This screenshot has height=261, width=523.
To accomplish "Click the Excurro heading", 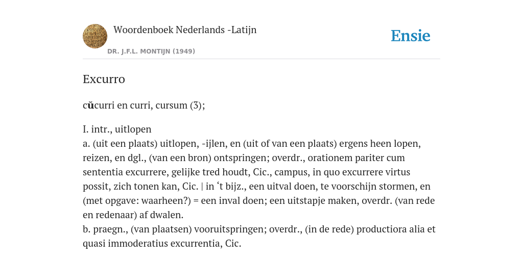I will [x=104, y=79].
